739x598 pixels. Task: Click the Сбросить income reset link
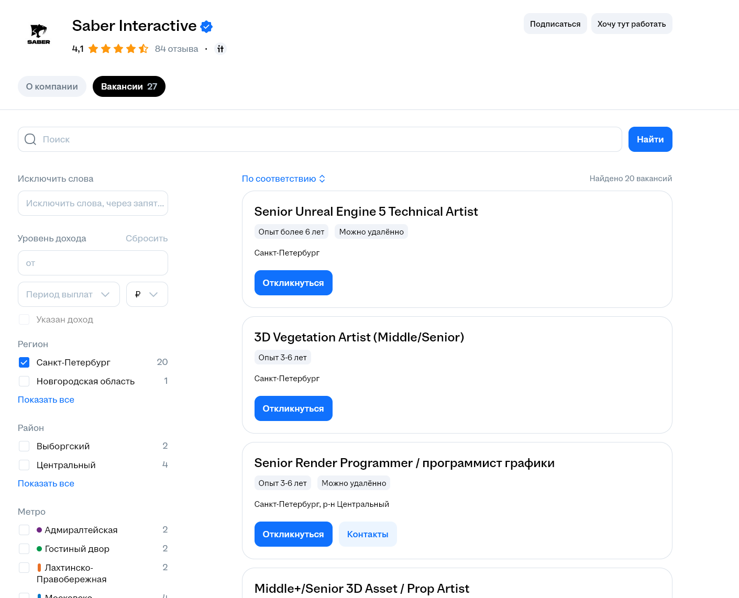[147, 238]
